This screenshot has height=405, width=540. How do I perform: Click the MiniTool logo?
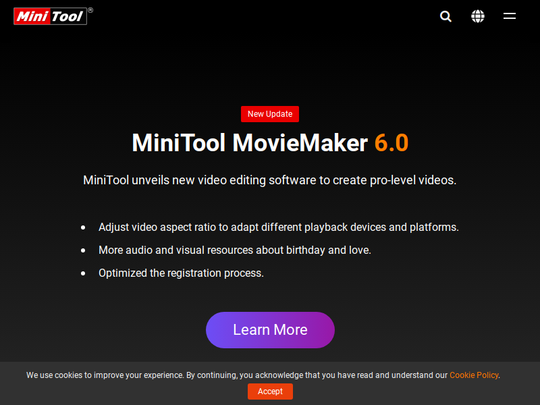50,16
